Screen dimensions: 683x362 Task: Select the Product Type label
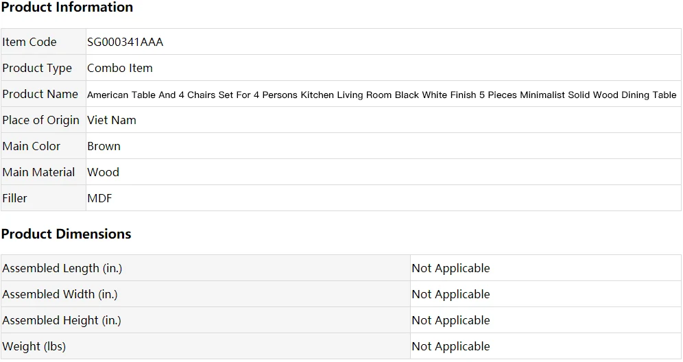tap(37, 69)
